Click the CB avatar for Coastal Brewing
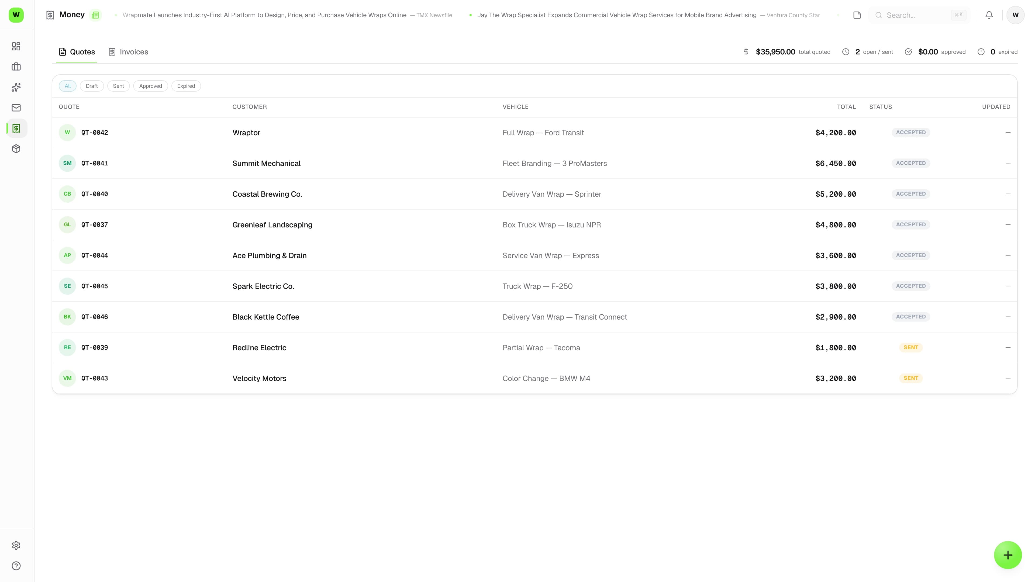 pyautogui.click(x=67, y=194)
